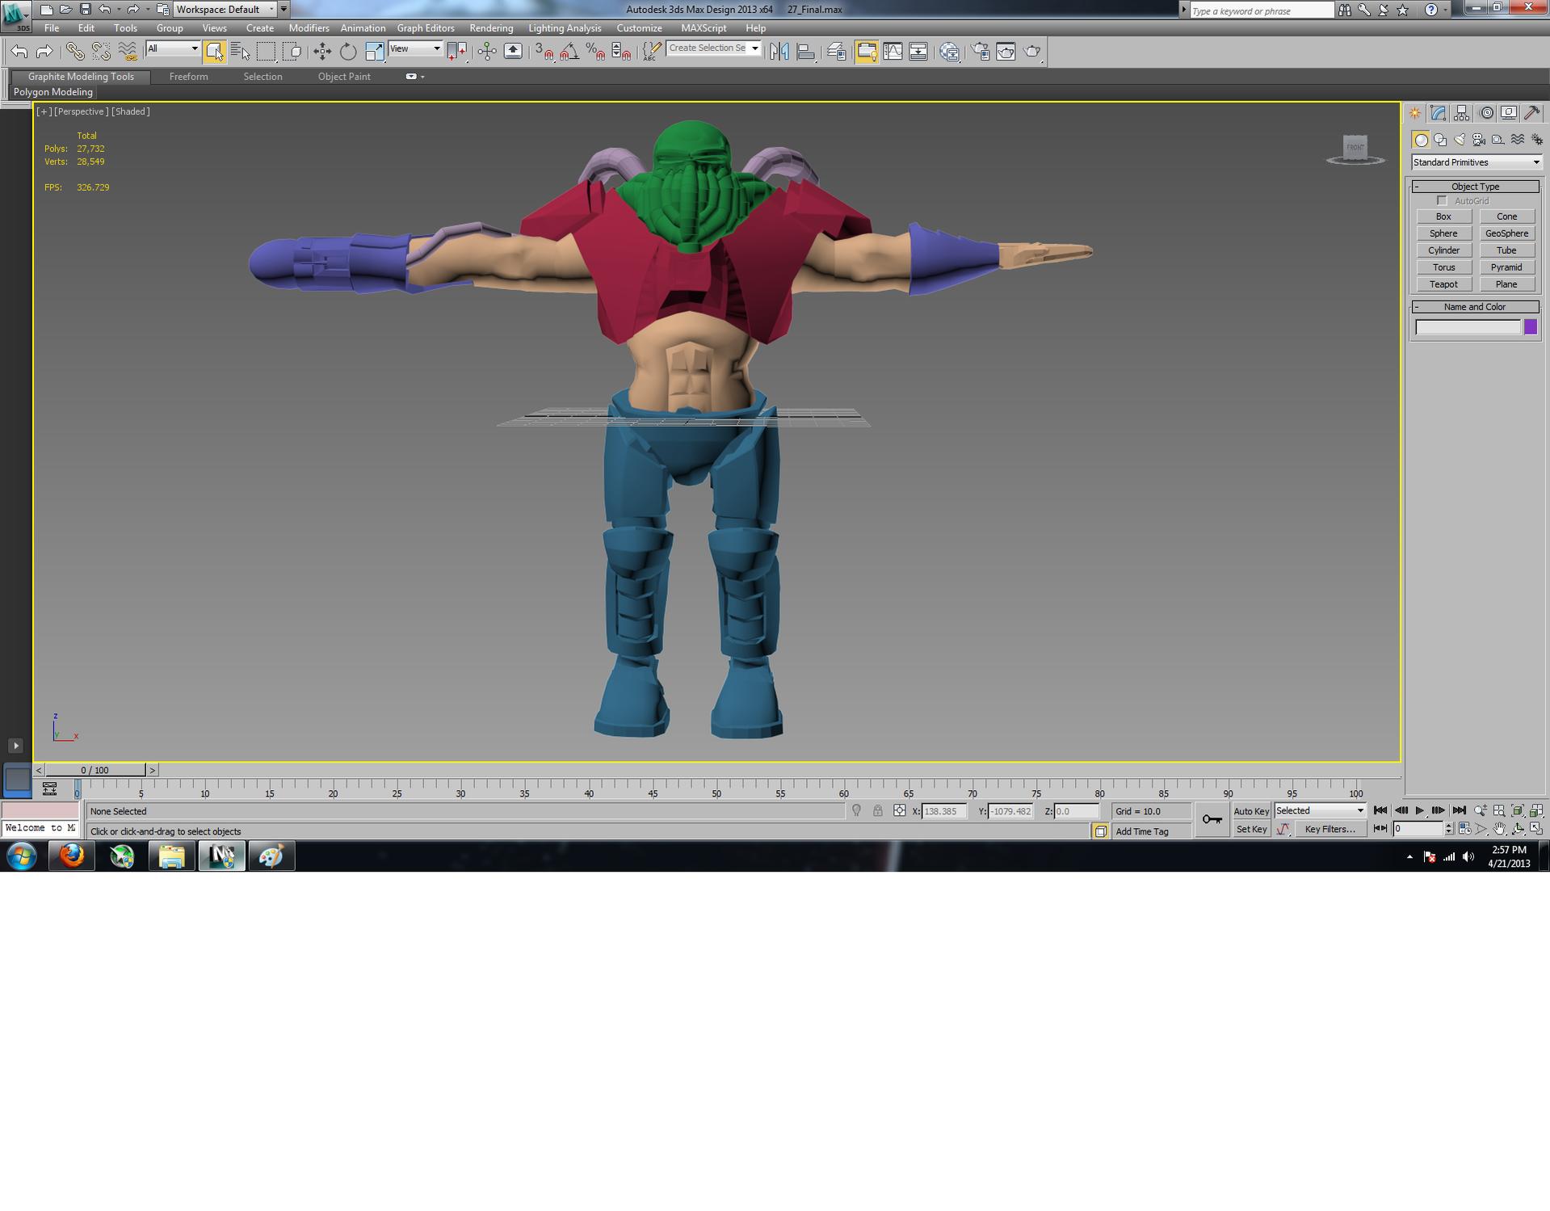Choose the Select and Move tool
Viewport: 1550px width, 1211px height.
coord(322,52)
